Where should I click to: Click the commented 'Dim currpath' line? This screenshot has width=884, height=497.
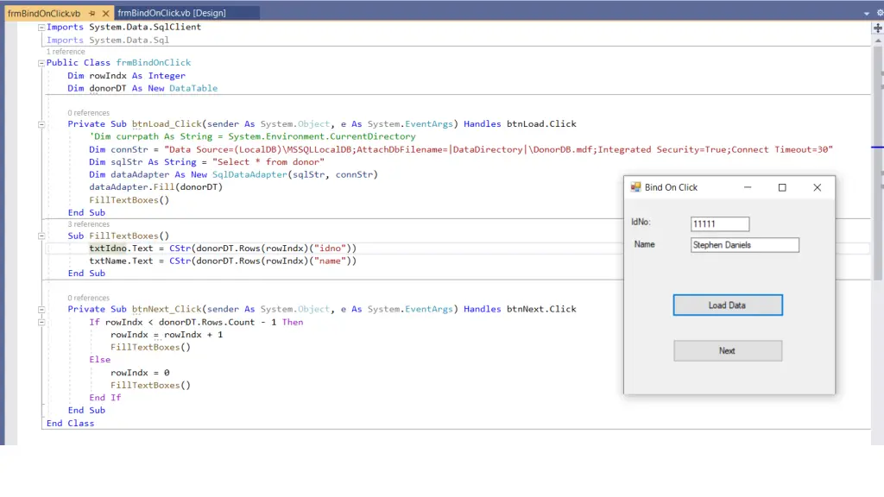(252, 136)
